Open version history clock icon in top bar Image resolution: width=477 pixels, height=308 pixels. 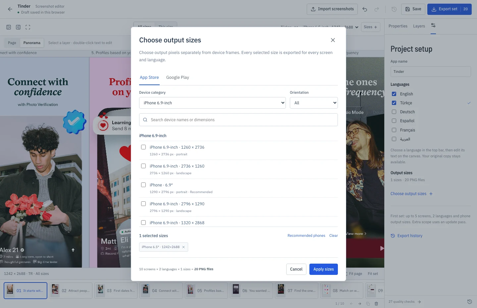coord(394,9)
